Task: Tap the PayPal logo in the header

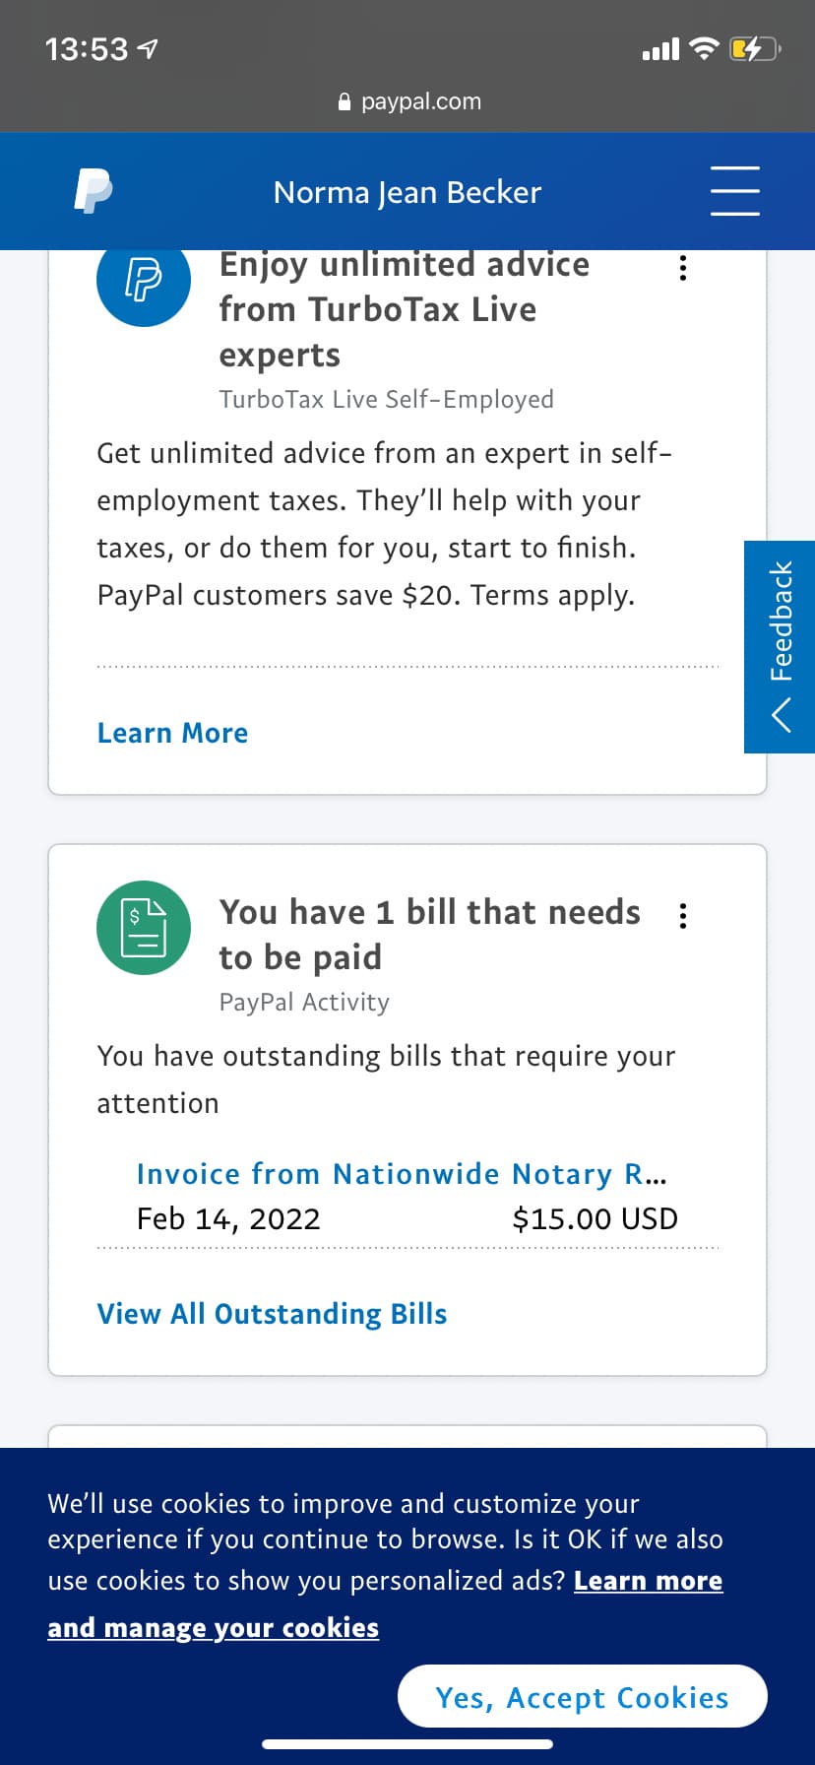Action: pyautogui.click(x=94, y=191)
